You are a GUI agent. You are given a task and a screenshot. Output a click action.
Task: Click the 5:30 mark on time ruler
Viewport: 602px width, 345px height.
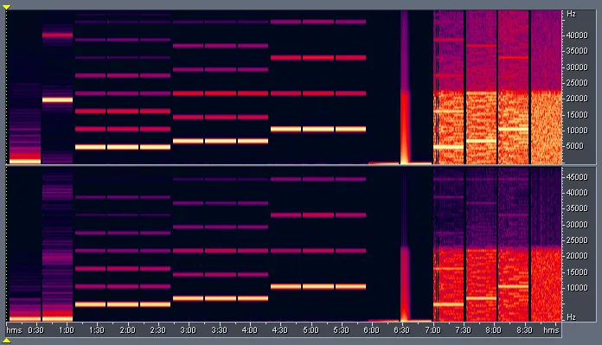tap(341, 330)
